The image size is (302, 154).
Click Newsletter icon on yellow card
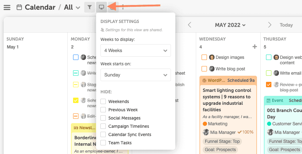(x=76, y=128)
